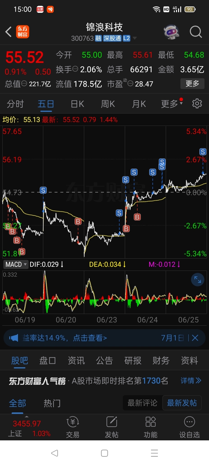Tap the B marker on 06/20
Image resolution: width=209 pixels, height=466 pixels.
[x=78, y=221]
